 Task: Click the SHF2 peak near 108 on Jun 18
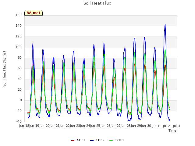(33, 43)
